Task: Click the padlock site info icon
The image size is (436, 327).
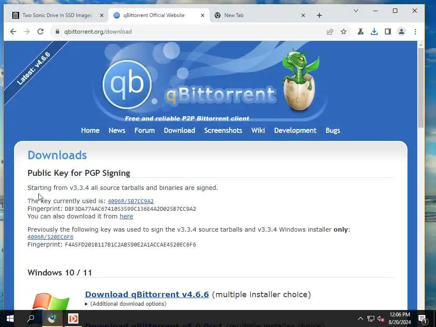Action: click(x=57, y=32)
